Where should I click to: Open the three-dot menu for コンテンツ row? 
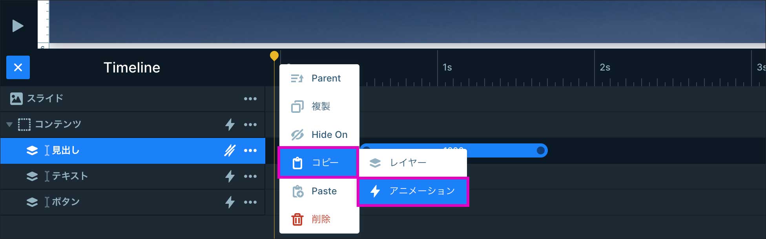pyautogui.click(x=250, y=125)
